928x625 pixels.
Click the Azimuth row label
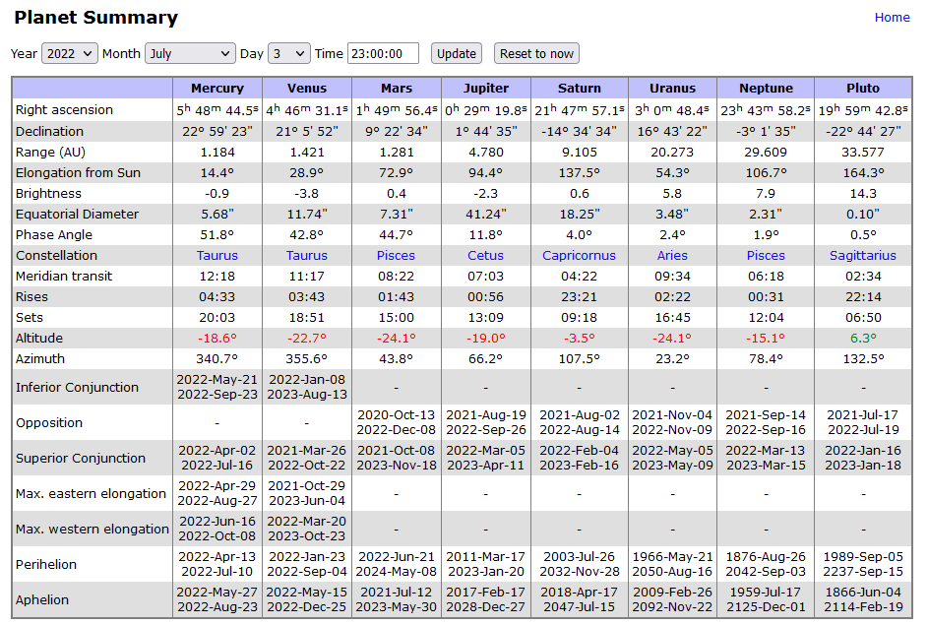tap(40, 358)
